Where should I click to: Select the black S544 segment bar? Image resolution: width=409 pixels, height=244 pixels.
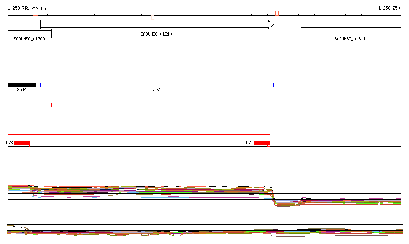click(22, 85)
